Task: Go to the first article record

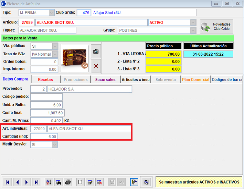Action: (x=8, y=182)
